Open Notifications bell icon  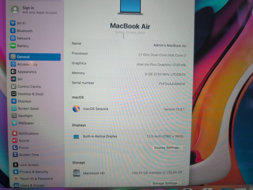(x=15, y=133)
